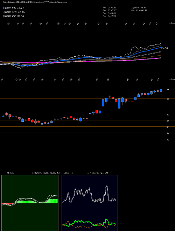
Task: Select the 'DOW ST: 45.11' legend label
Action: coord(14,8)
